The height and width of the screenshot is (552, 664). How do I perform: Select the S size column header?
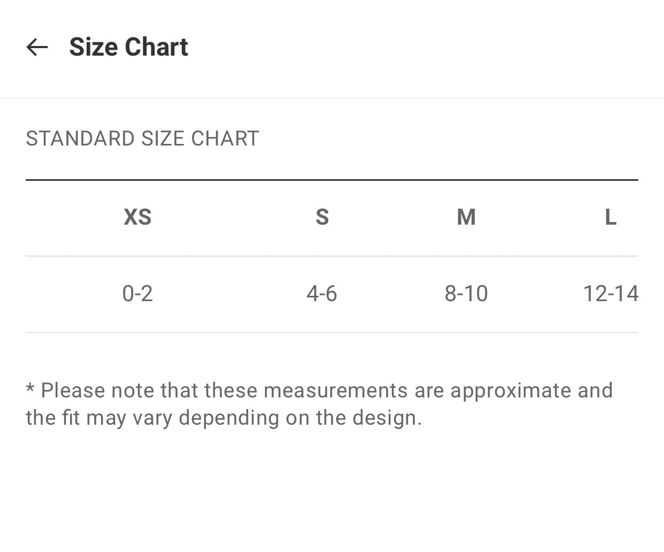point(322,217)
